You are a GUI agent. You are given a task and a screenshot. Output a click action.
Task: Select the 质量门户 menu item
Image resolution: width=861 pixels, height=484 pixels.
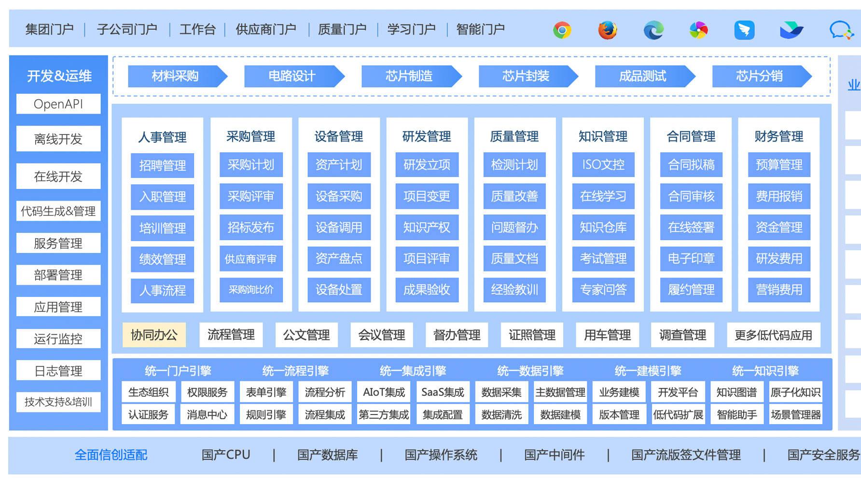[341, 29]
